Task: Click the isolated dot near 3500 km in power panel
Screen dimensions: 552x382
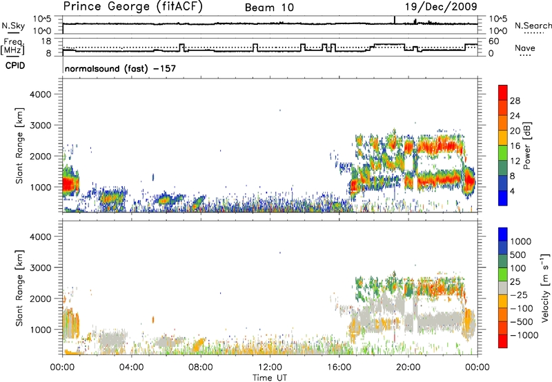Action: (x=280, y=110)
